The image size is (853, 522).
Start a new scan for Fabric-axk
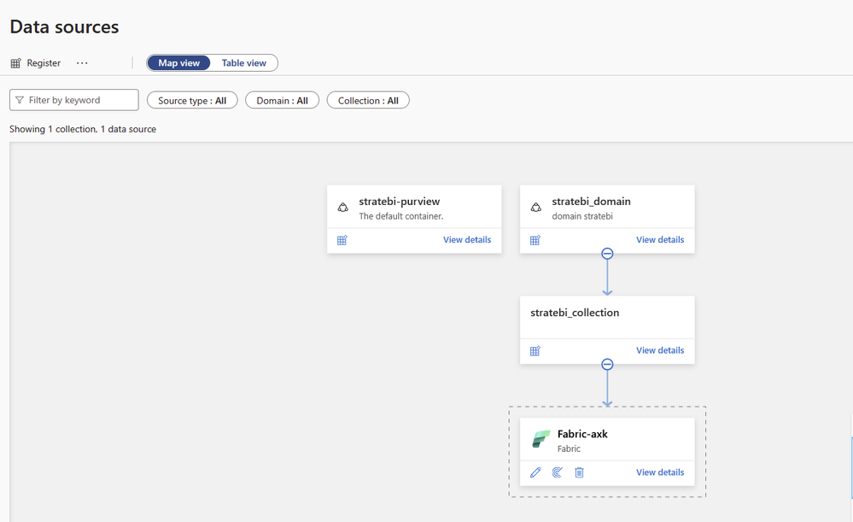tap(557, 472)
